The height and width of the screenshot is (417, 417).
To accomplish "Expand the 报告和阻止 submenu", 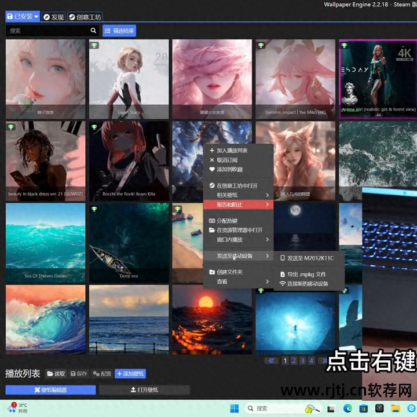I will point(238,204).
